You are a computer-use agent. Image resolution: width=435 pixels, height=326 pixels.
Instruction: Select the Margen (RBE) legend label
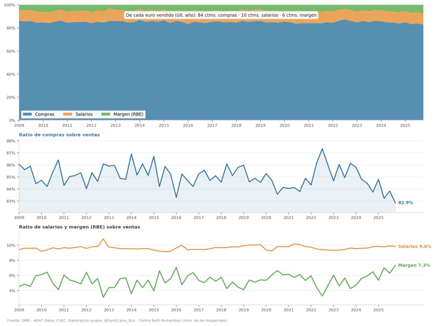tap(129, 114)
